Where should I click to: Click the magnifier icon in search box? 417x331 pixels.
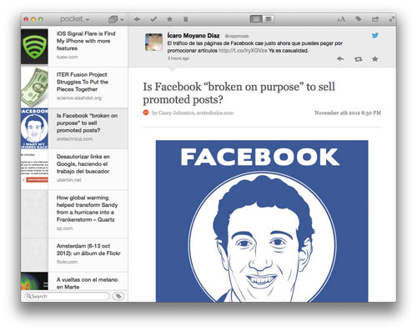(28, 296)
